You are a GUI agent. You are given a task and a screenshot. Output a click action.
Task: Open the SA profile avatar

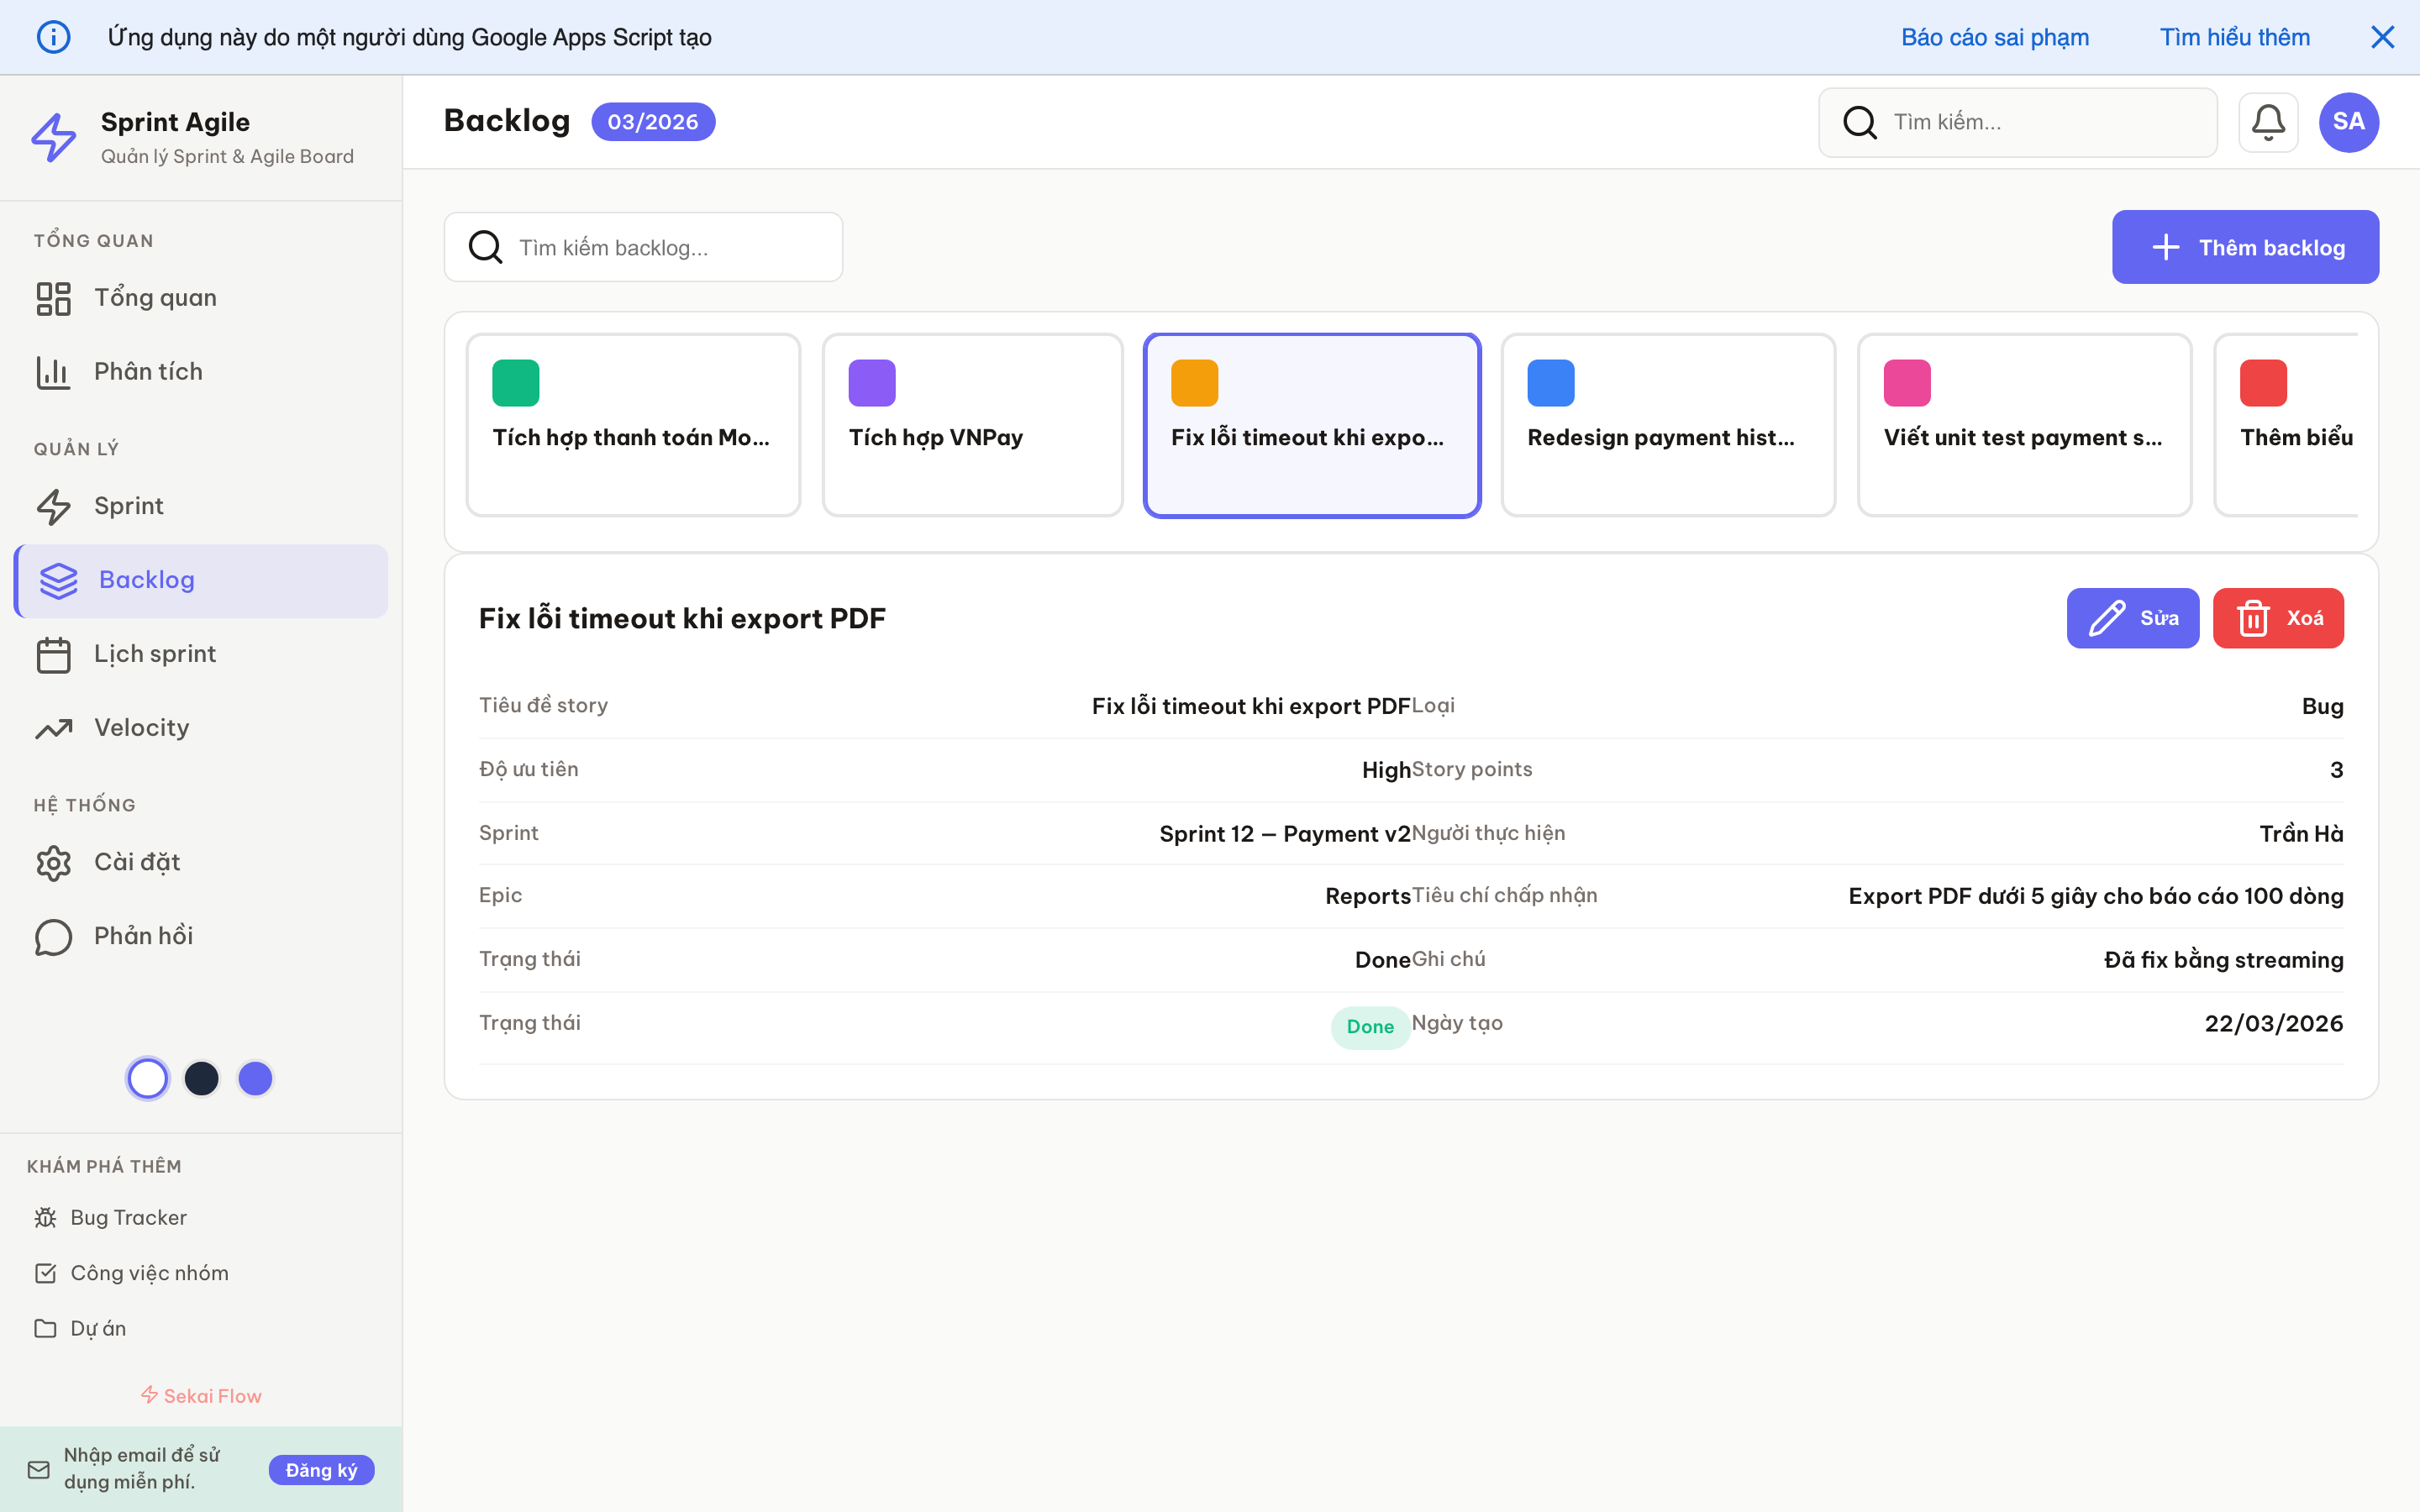2347,122
